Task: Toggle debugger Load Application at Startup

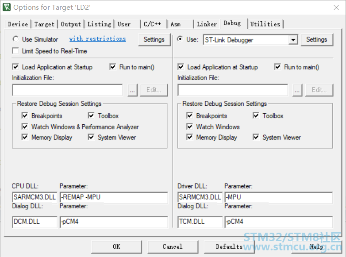Action: pyautogui.click(x=181, y=67)
